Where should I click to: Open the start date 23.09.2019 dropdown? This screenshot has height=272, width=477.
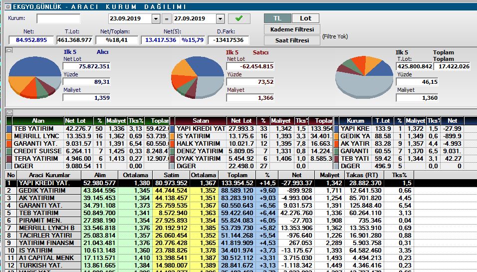point(156,19)
